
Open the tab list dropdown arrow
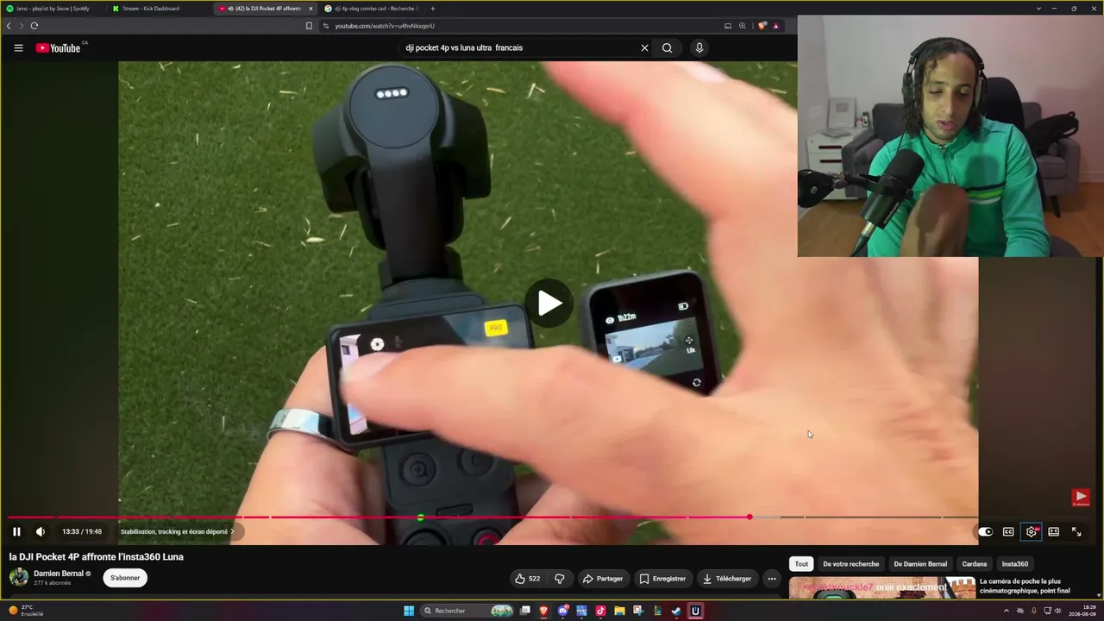click(x=1038, y=9)
